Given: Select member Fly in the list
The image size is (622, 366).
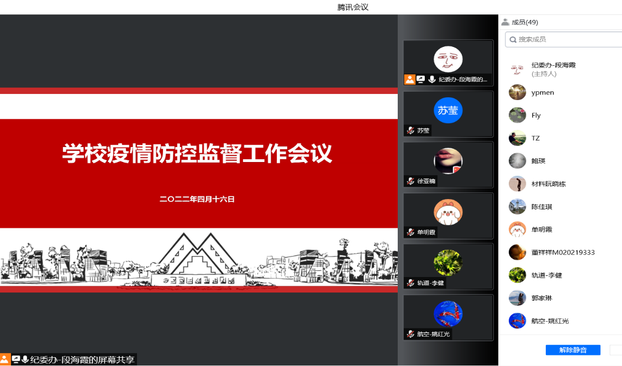Looking at the screenshot, I should (536, 116).
